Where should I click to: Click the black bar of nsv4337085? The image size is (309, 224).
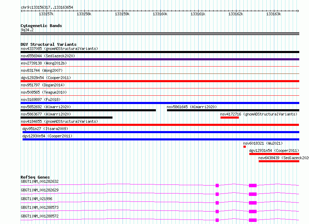(x=160, y=52)
